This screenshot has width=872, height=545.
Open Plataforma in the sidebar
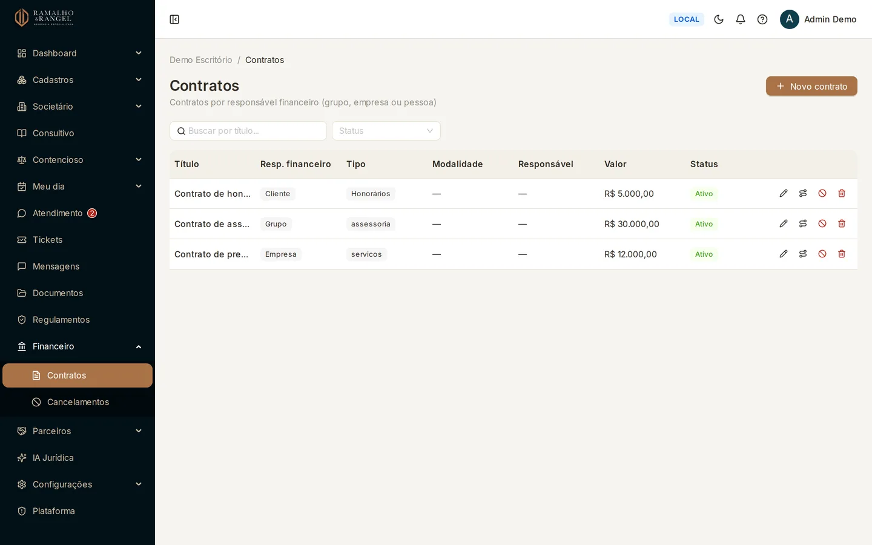(78, 511)
